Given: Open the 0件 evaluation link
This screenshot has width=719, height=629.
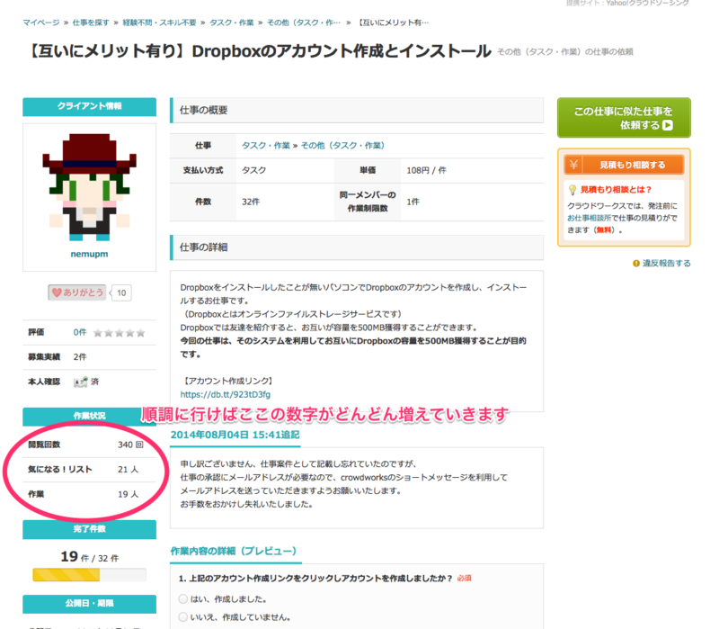Looking at the screenshot, I should click(80, 332).
